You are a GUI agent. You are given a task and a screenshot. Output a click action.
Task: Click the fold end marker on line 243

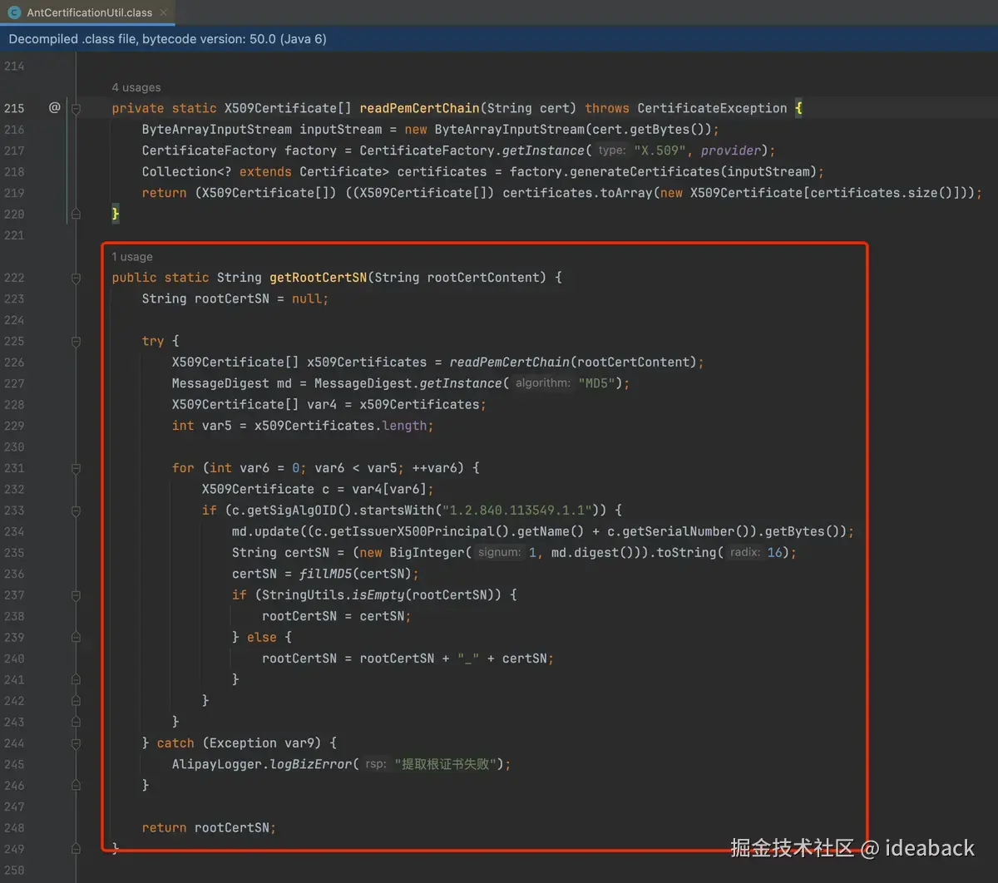pos(76,723)
